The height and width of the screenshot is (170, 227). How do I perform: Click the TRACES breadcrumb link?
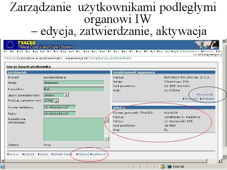[x=10, y=58]
